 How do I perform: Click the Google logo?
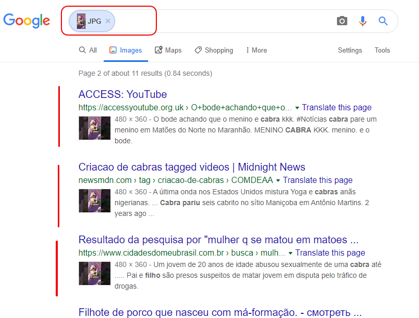point(26,21)
